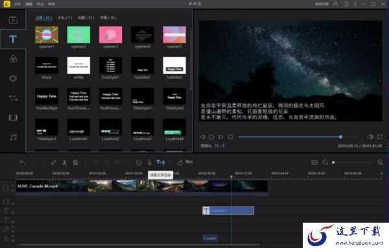Select the opener2 green template thumbnail
This screenshot has width=389, height=248.
(78, 35)
